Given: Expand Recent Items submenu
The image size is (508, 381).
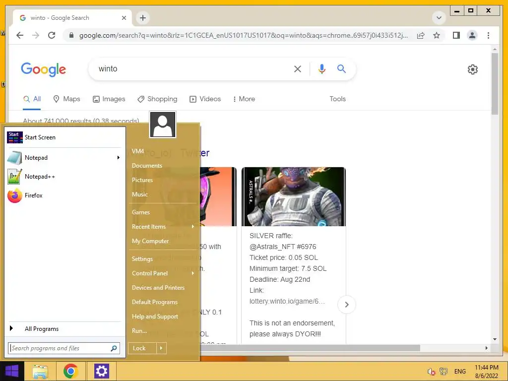Looking at the screenshot, I should click(x=163, y=226).
